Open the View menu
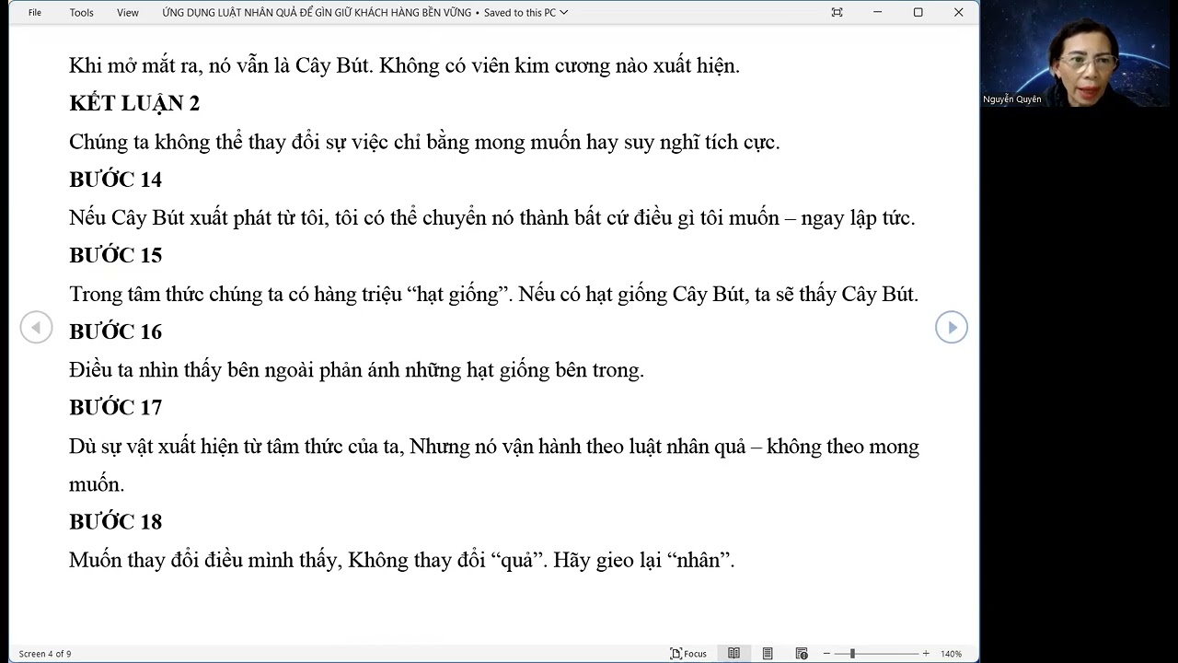 (128, 13)
